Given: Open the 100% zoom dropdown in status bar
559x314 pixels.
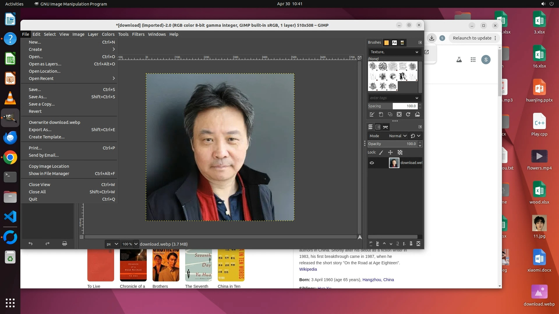Looking at the screenshot, I should point(136,244).
